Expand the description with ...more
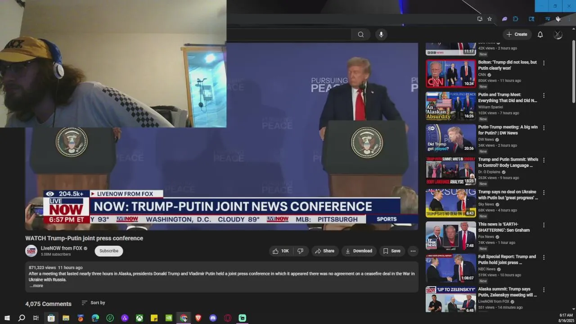The height and width of the screenshot is (324, 576). point(36,286)
